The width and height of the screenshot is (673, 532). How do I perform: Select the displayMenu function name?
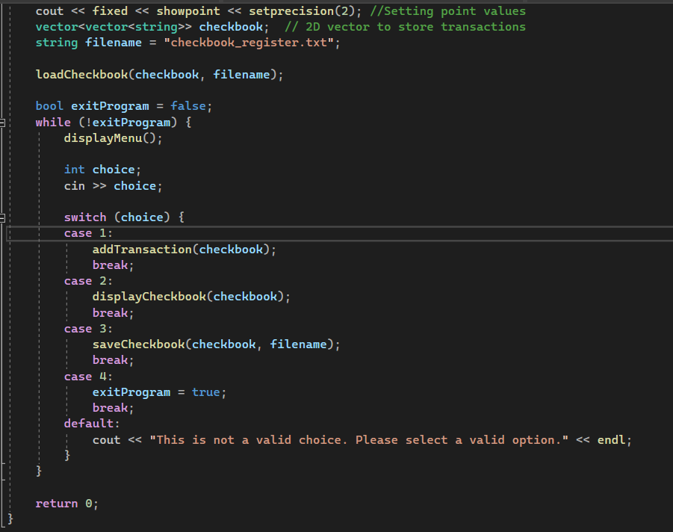[x=99, y=137]
